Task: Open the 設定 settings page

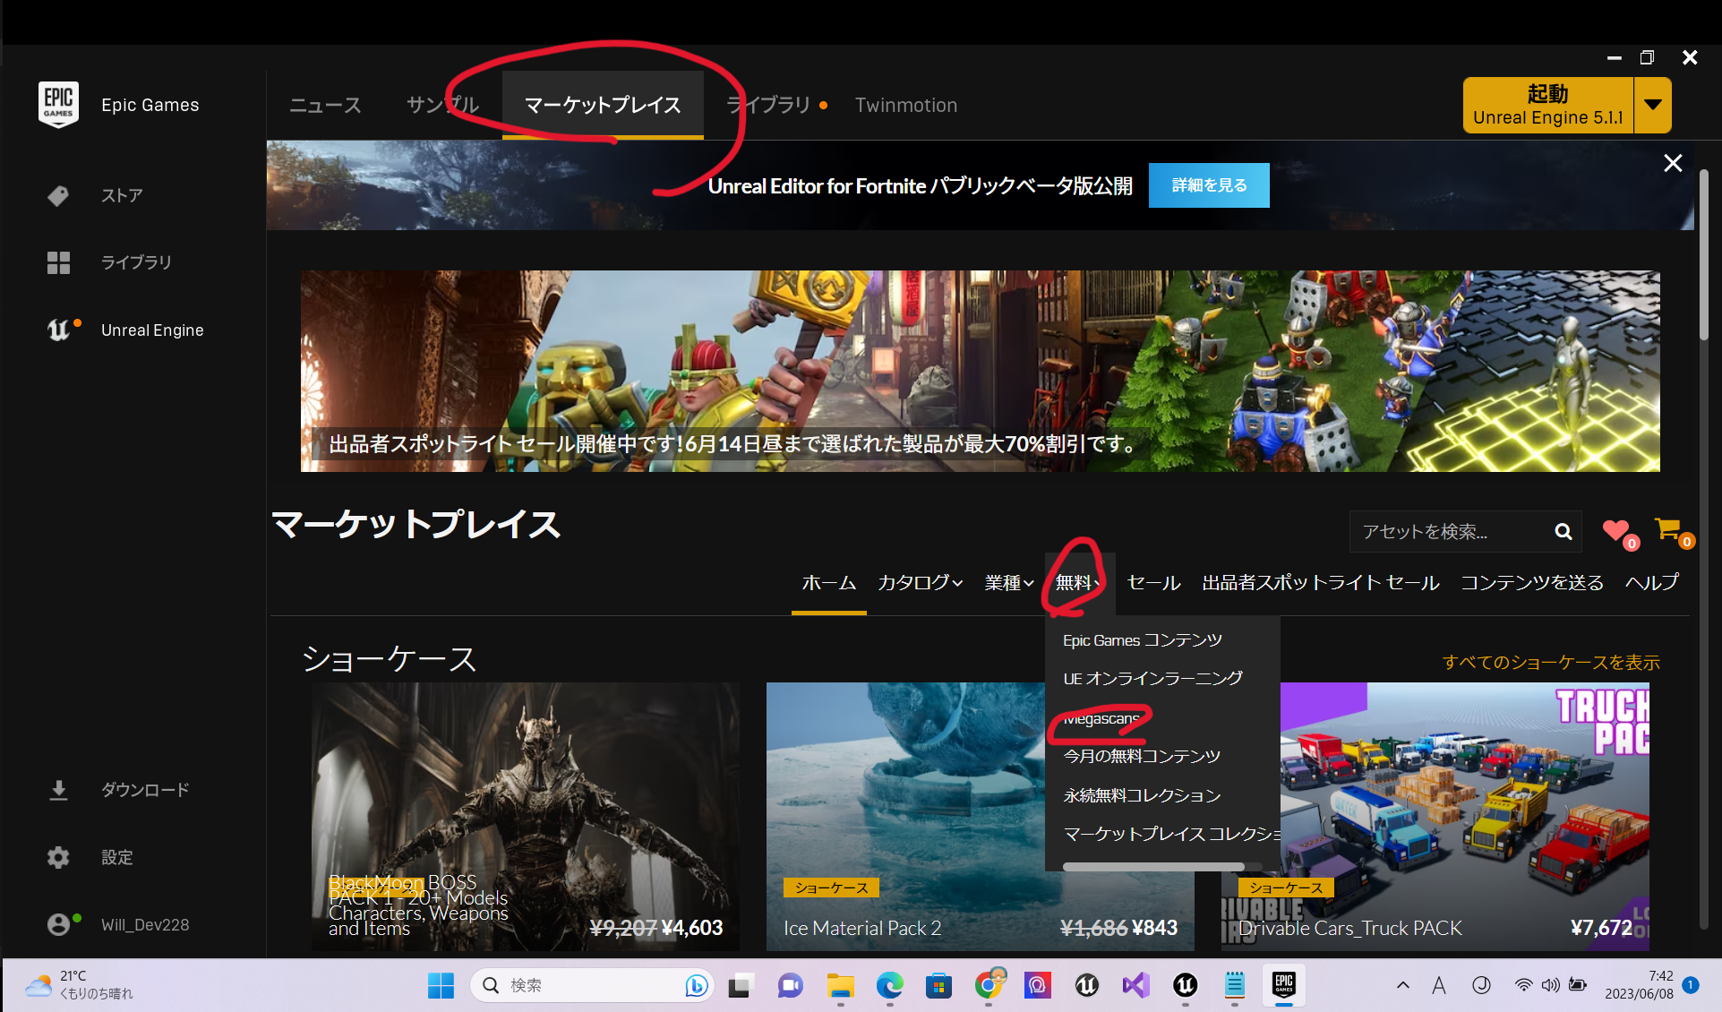Action: tap(116, 856)
